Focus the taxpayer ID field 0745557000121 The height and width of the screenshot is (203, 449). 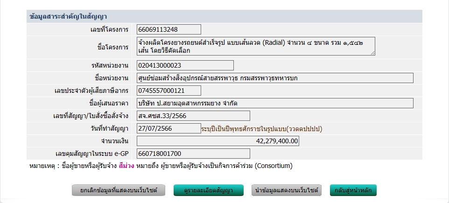[x=168, y=91]
